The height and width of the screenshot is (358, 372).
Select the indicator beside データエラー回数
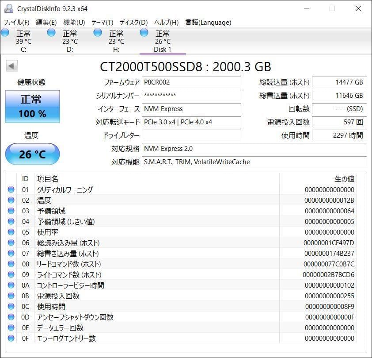click(11, 328)
